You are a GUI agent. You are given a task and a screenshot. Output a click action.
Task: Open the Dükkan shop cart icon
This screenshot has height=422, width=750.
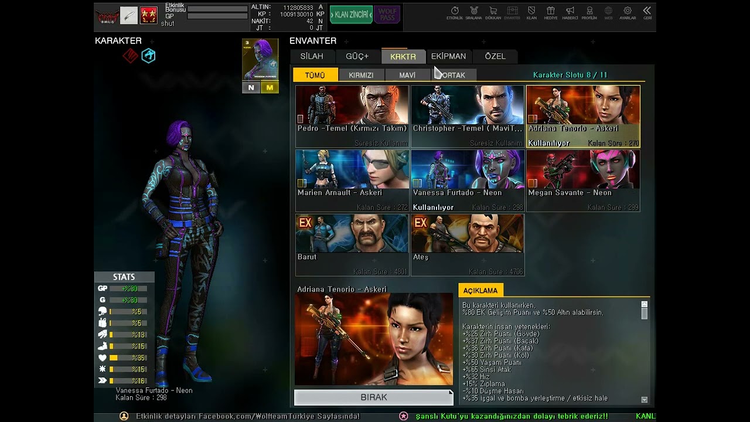click(493, 13)
